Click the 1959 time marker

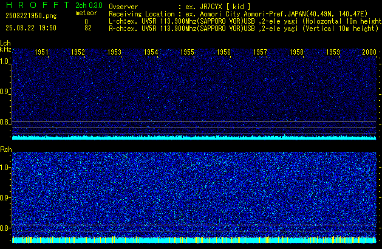pos(333,52)
